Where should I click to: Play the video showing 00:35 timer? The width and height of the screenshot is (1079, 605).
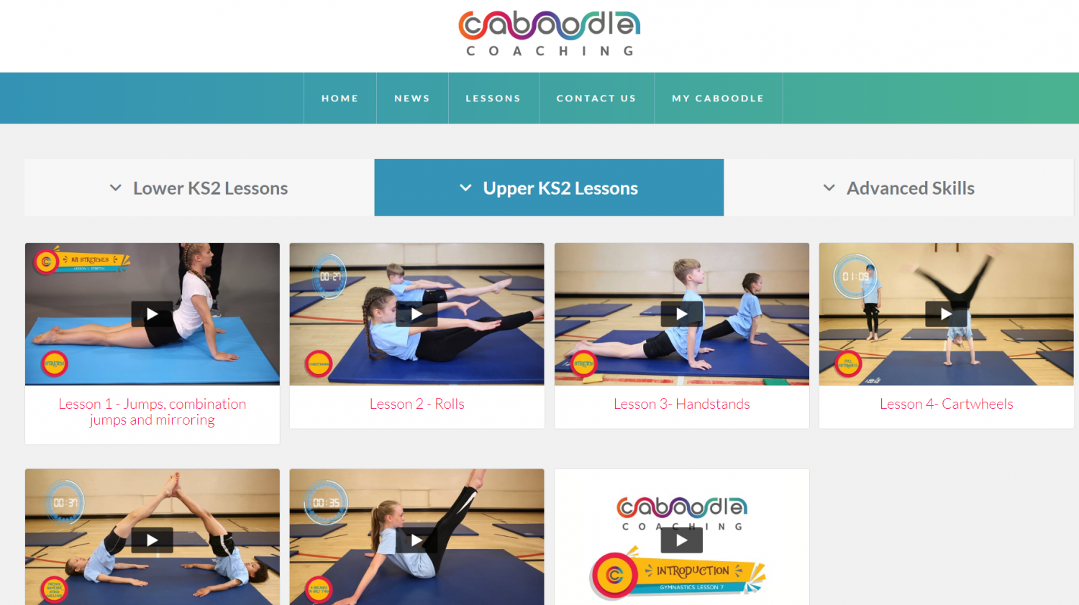tap(416, 540)
